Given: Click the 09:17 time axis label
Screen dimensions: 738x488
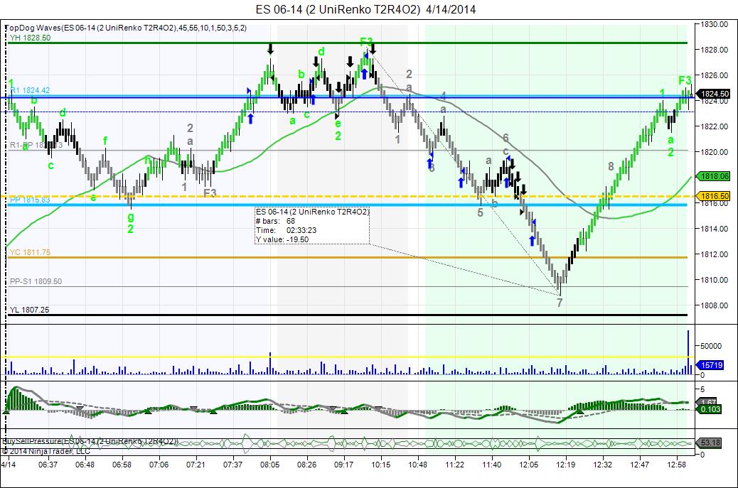Looking at the screenshot, I should (x=343, y=465).
